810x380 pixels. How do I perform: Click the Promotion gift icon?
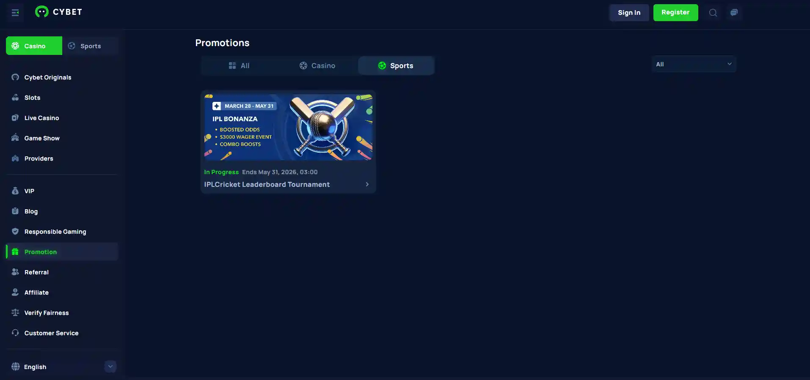point(15,252)
